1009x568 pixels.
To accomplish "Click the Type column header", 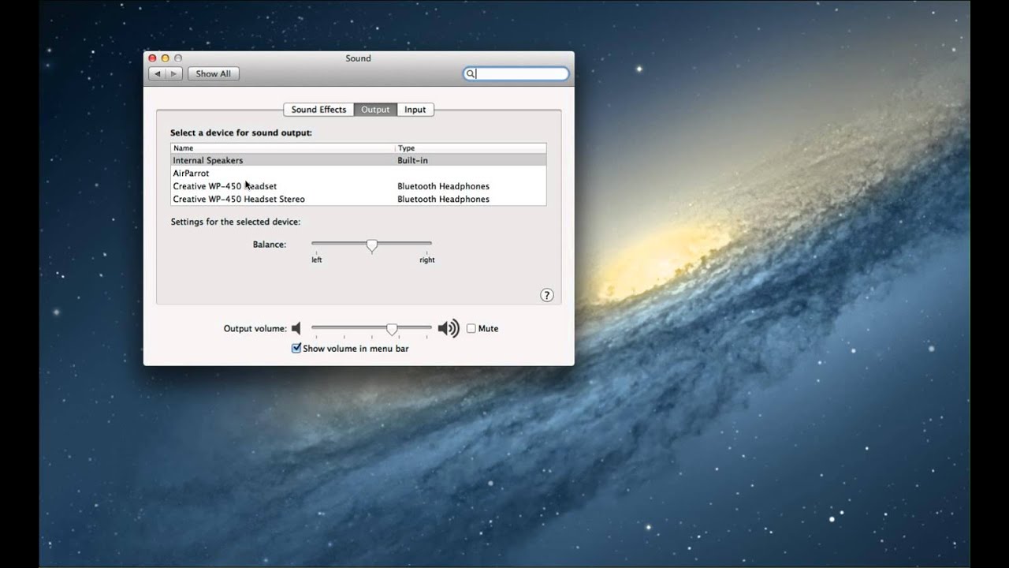I will [470, 148].
